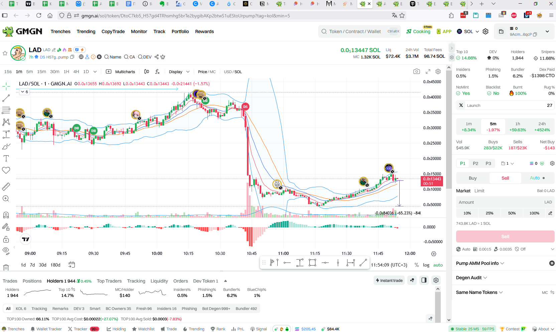Expand the Degen Audit section
Viewport: 556px width, 332px height.
471,278
